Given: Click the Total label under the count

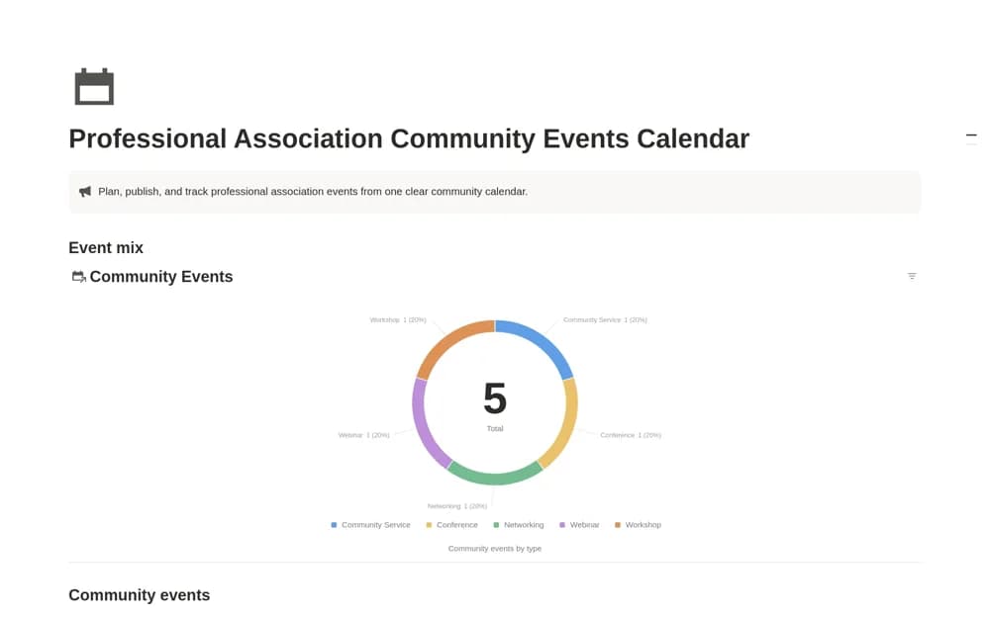Looking at the screenshot, I should (x=495, y=429).
